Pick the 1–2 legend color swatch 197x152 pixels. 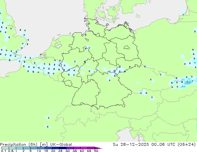click(20, 148)
